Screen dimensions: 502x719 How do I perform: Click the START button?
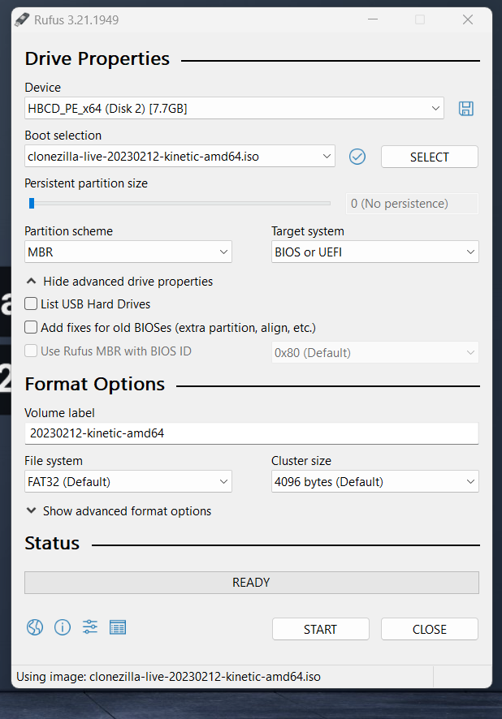320,629
